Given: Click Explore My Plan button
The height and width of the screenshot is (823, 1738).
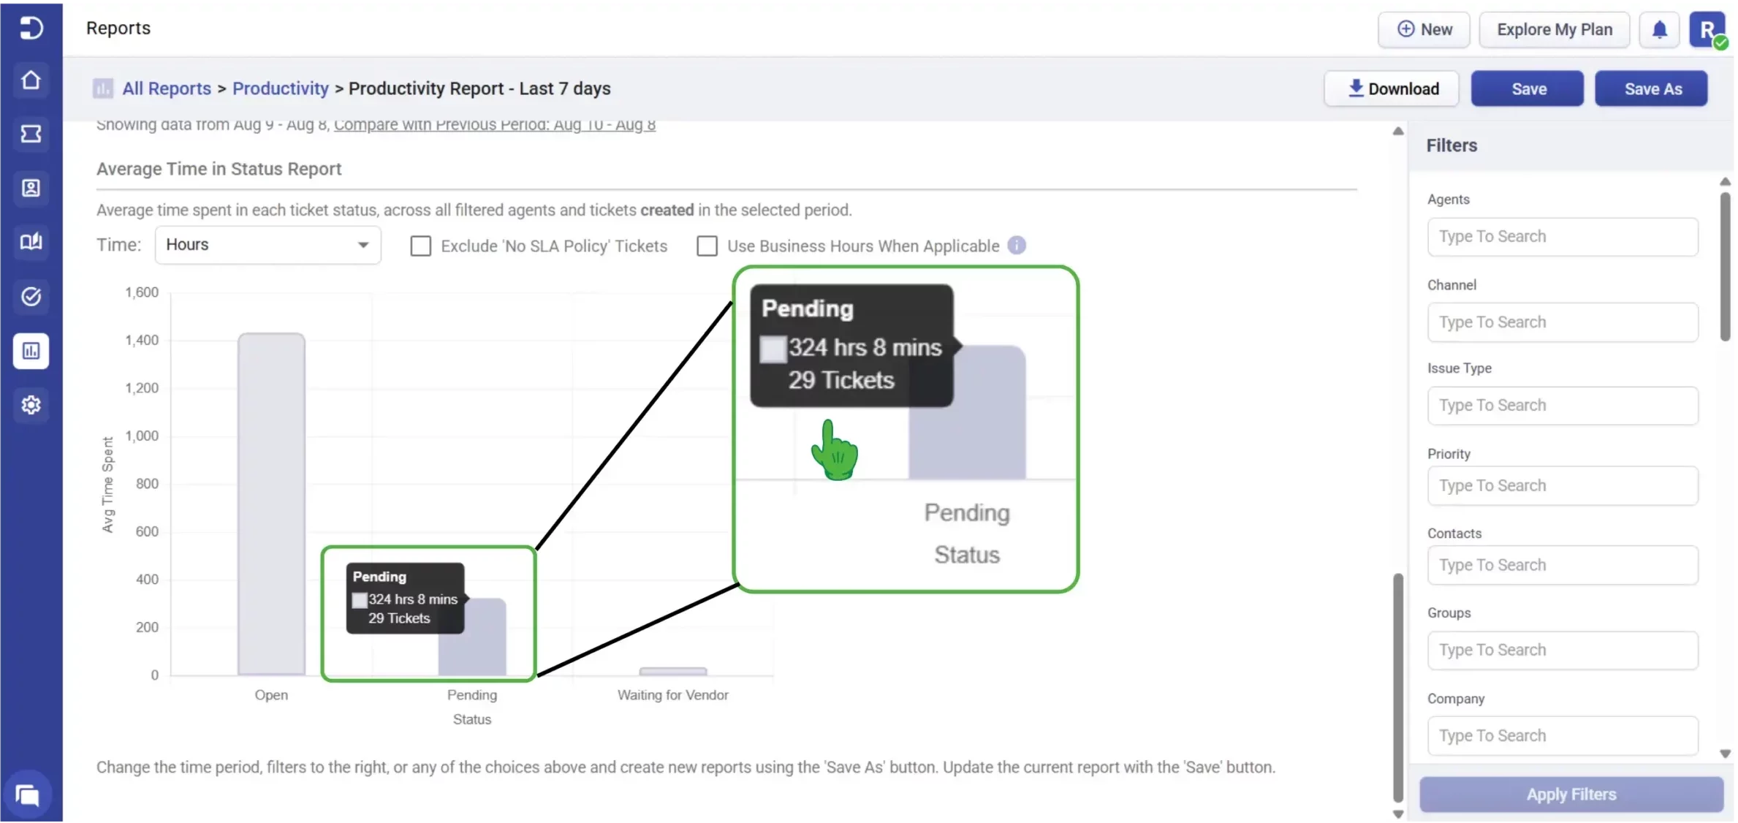Looking at the screenshot, I should [1555, 29].
